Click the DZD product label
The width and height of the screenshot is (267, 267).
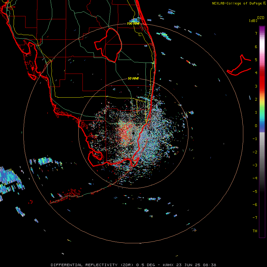coord(261,18)
